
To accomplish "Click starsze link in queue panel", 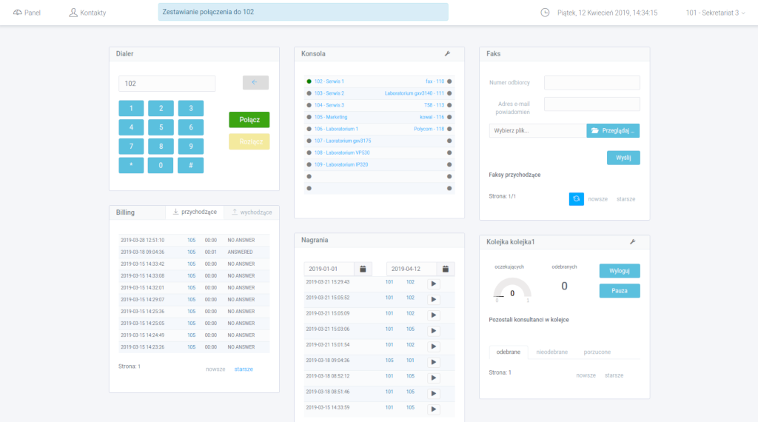I will [614, 375].
